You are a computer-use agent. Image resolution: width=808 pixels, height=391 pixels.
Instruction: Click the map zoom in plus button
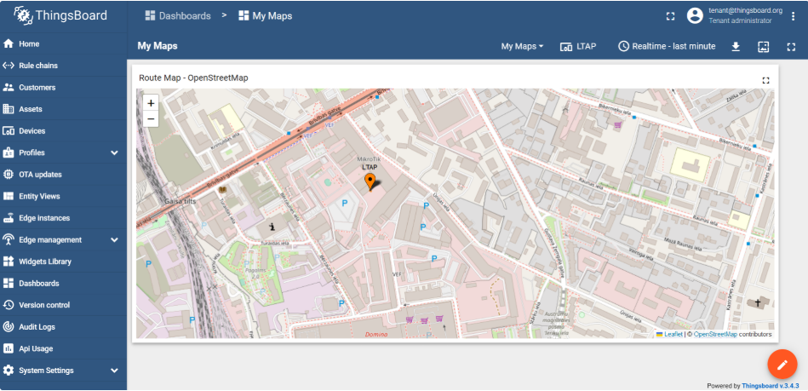click(x=151, y=103)
